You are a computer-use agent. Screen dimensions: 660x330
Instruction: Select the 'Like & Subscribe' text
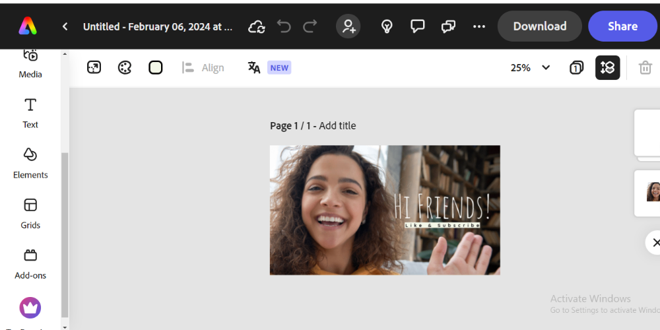point(442,225)
